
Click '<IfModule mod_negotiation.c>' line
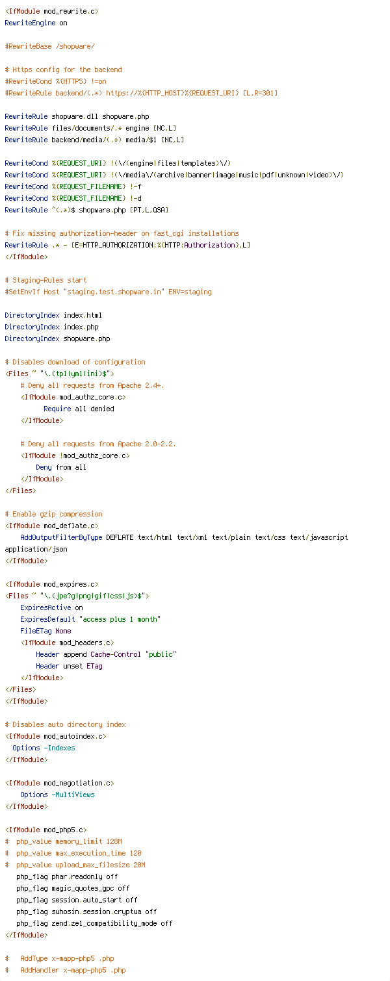pos(59,783)
